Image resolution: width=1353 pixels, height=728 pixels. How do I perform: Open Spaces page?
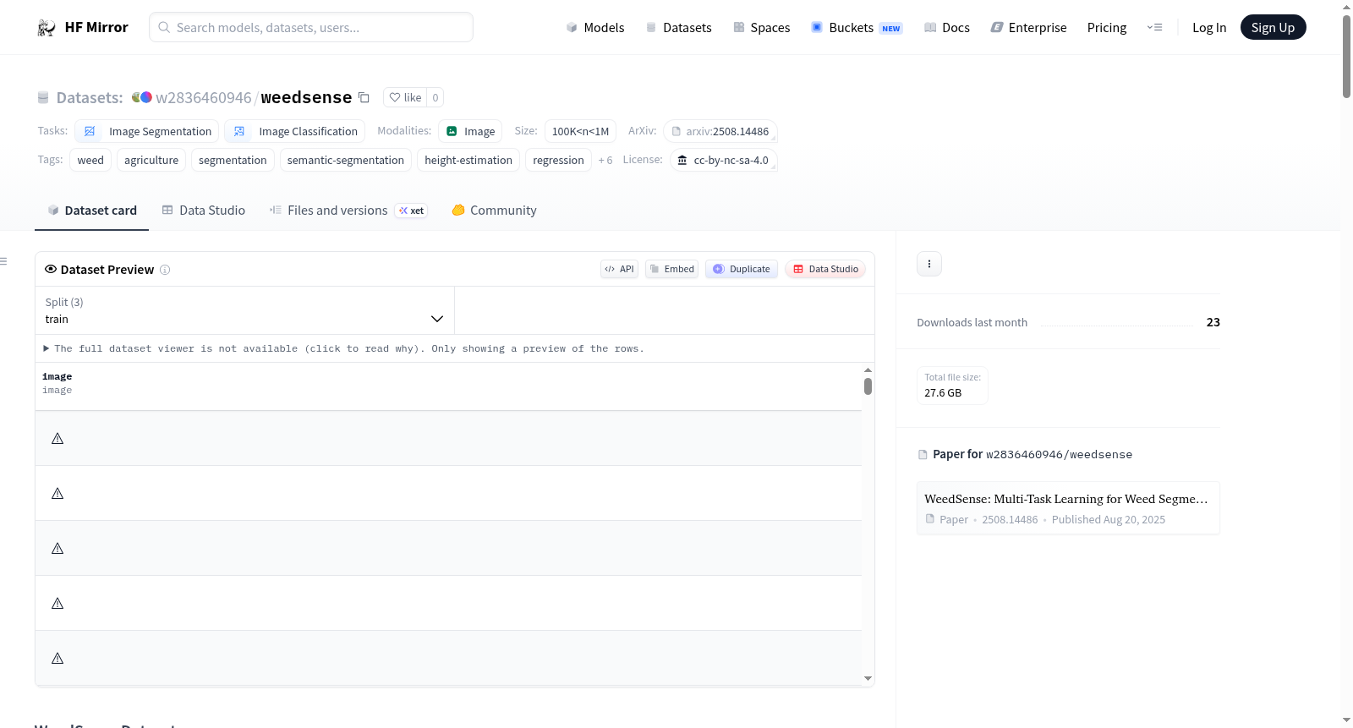coord(761,28)
